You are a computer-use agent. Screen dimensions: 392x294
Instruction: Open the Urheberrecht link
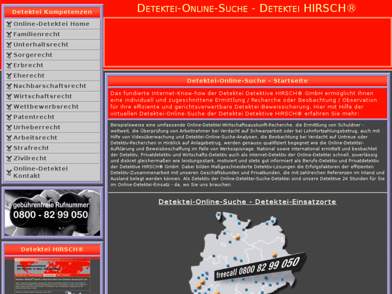[x=52, y=127]
